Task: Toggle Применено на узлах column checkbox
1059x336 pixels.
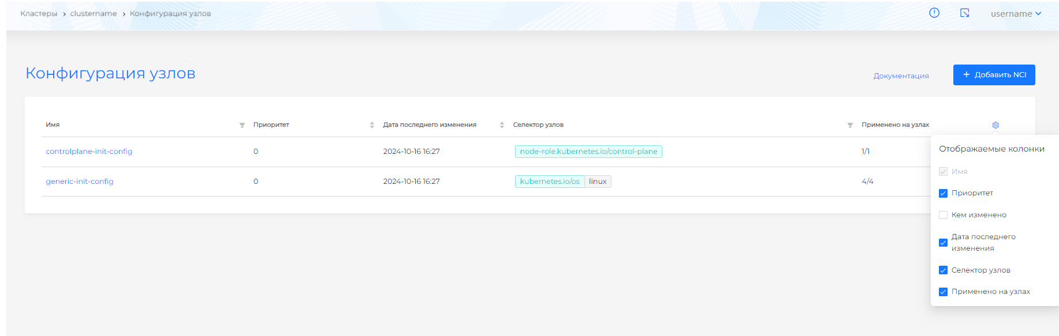Action: pos(943,292)
